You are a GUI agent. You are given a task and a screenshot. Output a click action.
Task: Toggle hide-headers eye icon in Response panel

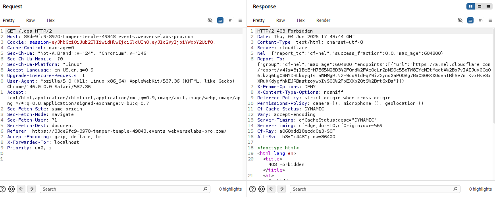point(460,20)
